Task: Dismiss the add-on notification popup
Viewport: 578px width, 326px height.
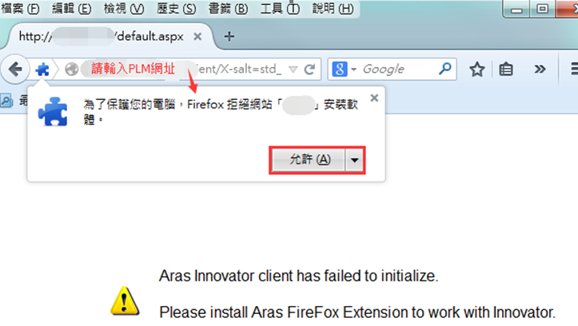Action: [x=374, y=98]
